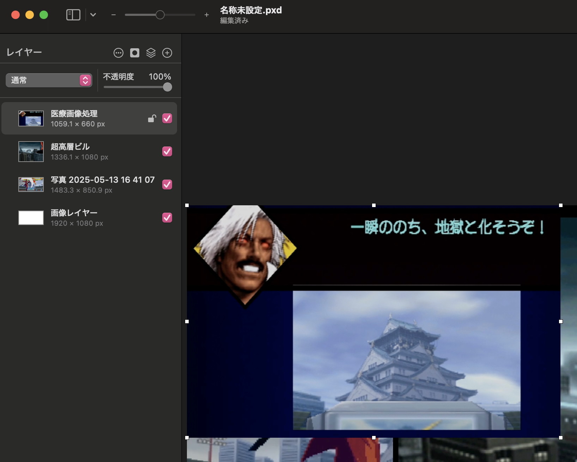
Task: Click the 超高層ビル layer name
Action: 70,147
